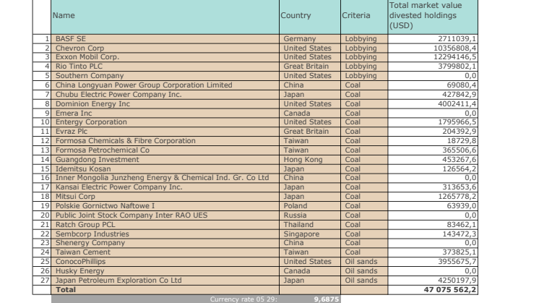The height and width of the screenshot is (303, 539).
Task: Select the Country column header
Action: (310, 16)
